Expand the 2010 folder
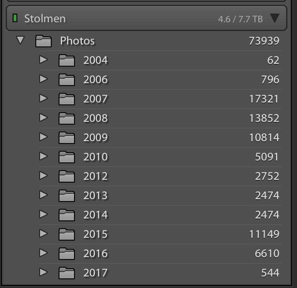 (44, 156)
